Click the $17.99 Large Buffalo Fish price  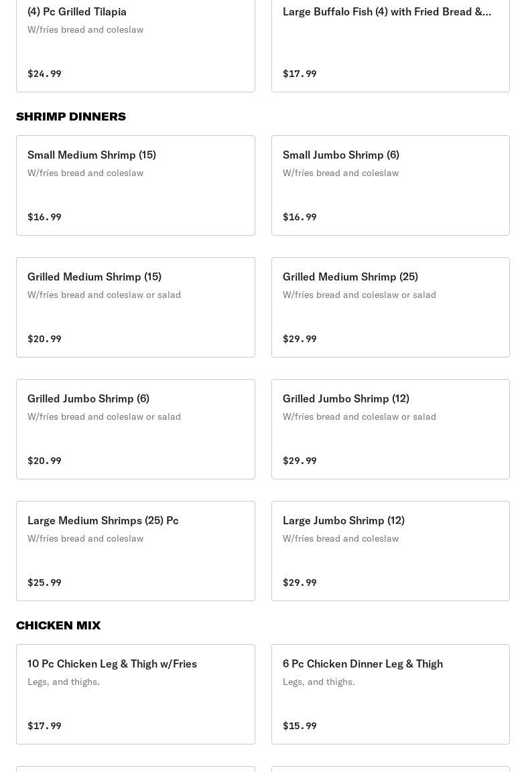point(300,74)
